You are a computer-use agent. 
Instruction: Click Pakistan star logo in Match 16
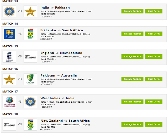(x=9, y=79)
